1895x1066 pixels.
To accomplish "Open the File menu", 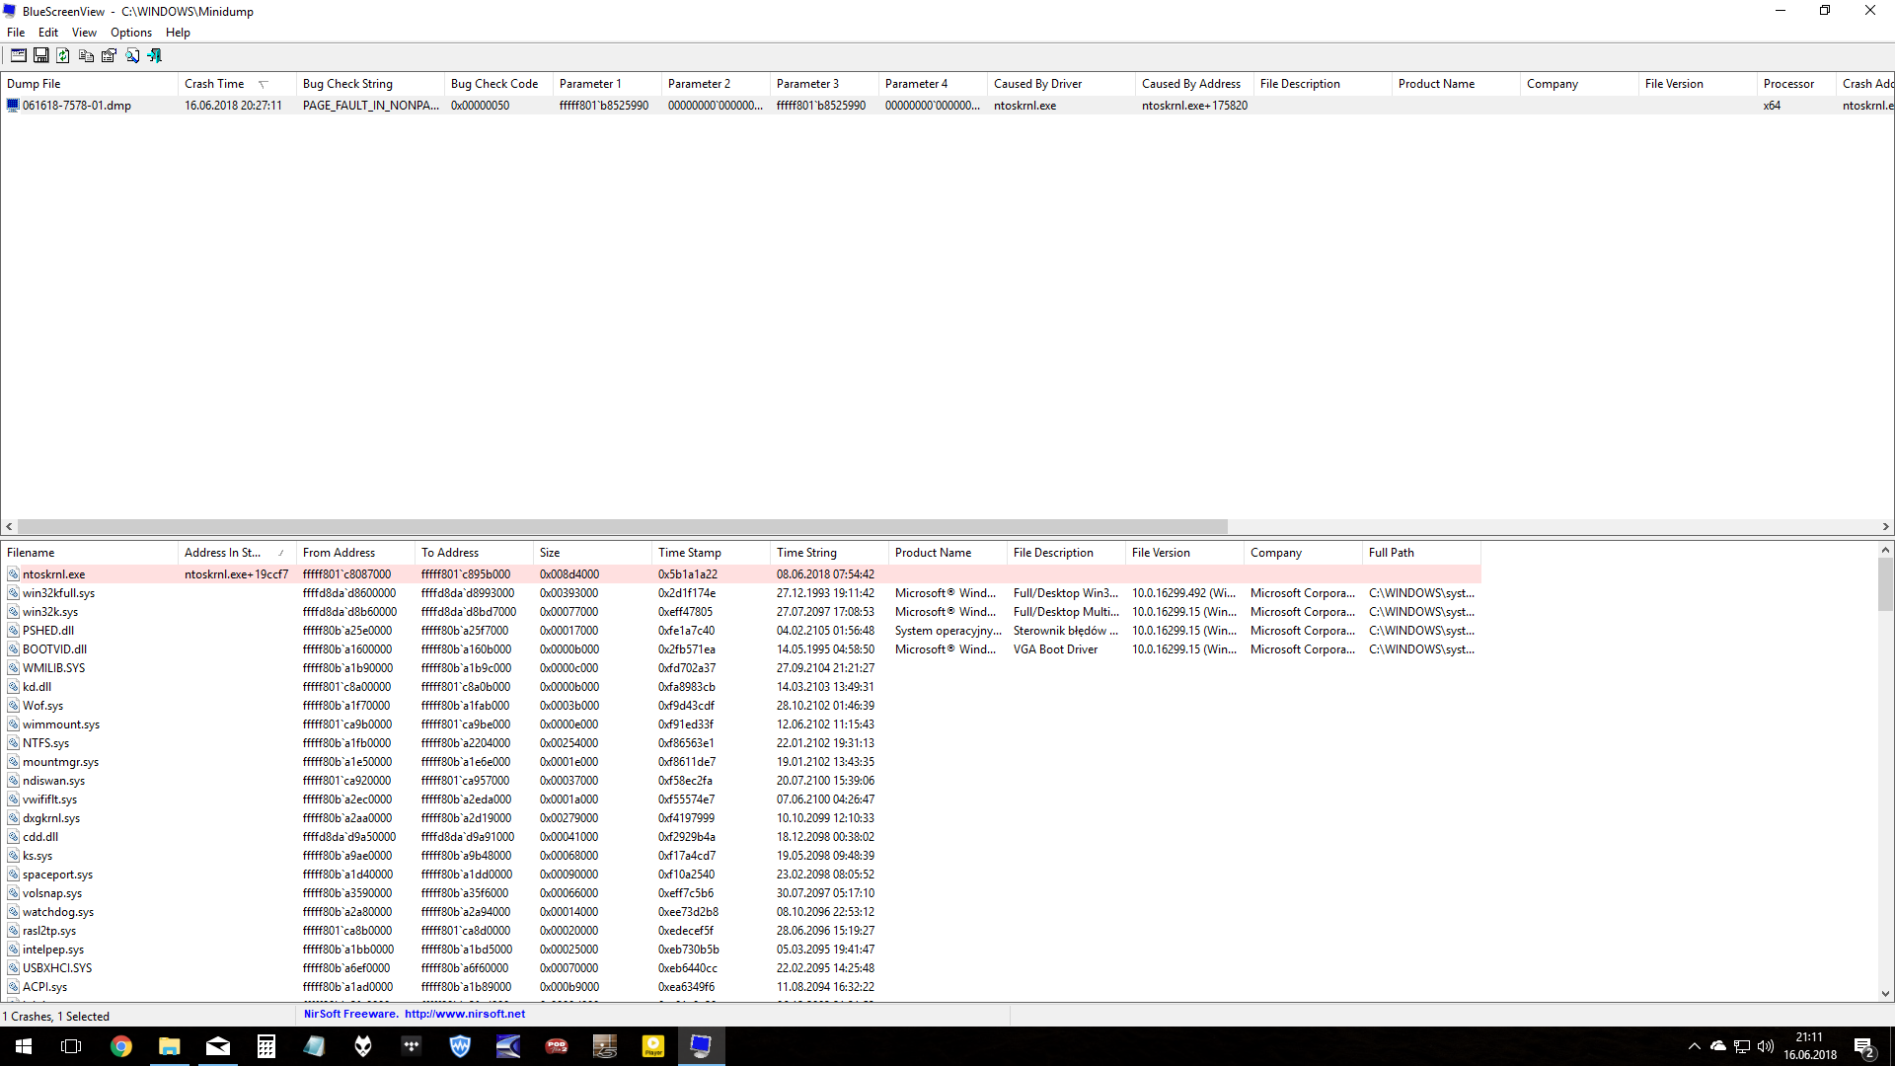I will [x=16, y=33].
